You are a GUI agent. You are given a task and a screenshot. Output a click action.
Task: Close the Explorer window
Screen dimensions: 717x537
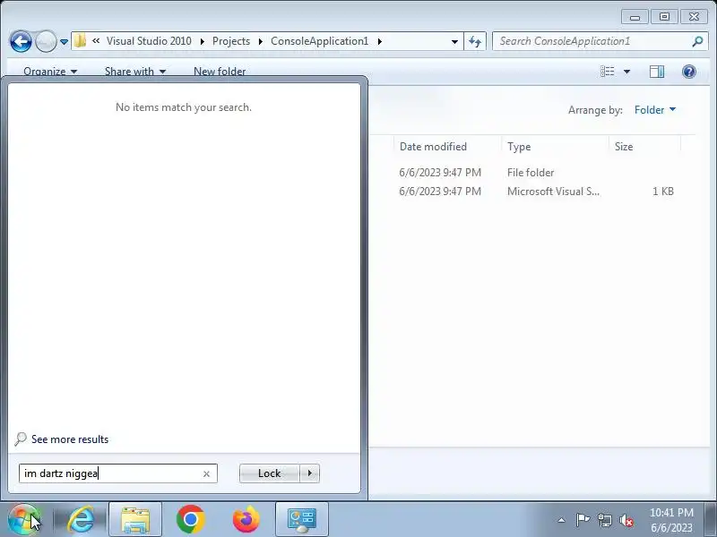(x=694, y=17)
